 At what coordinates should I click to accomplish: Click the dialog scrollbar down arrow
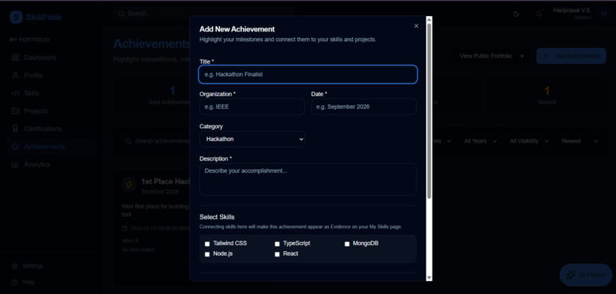point(429,277)
